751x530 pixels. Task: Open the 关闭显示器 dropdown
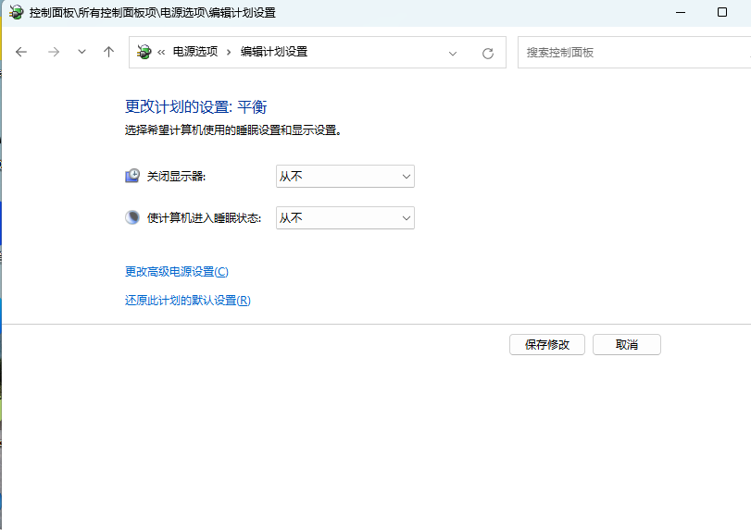coord(345,177)
